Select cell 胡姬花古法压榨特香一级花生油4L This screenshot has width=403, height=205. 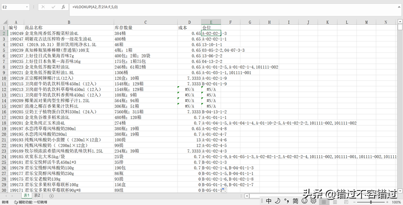pyautogui.click(x=69, y=39)
